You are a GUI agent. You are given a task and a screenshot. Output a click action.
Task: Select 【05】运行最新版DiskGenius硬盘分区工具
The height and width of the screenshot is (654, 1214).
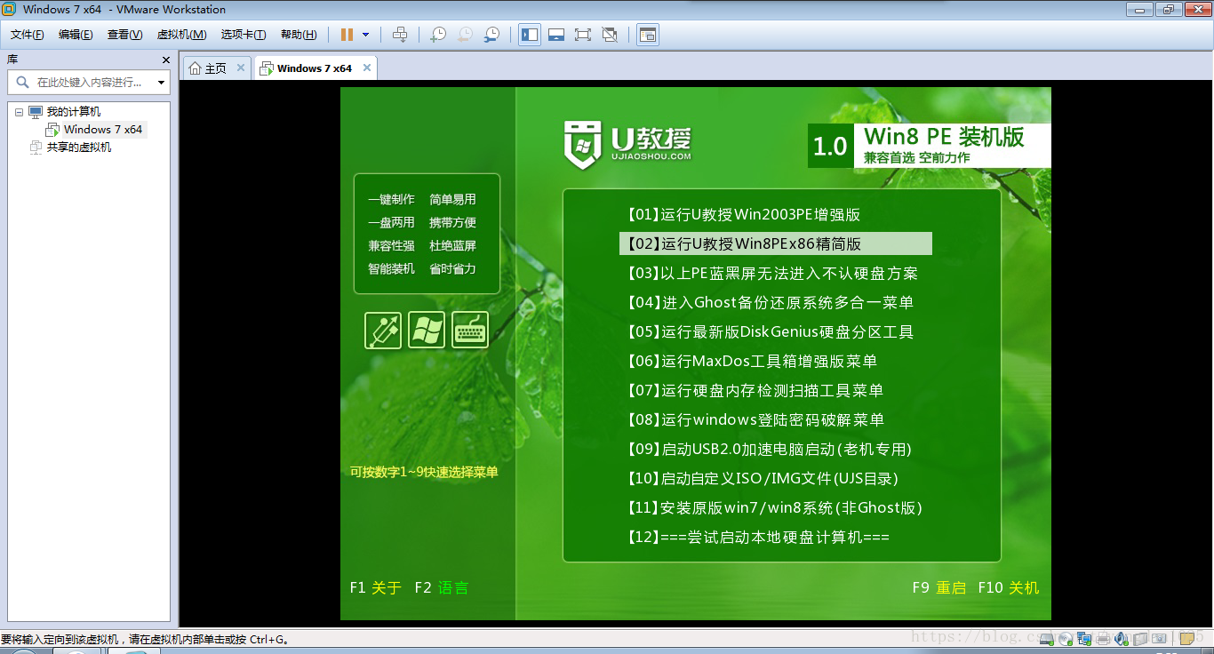click(x=770, y=332)
